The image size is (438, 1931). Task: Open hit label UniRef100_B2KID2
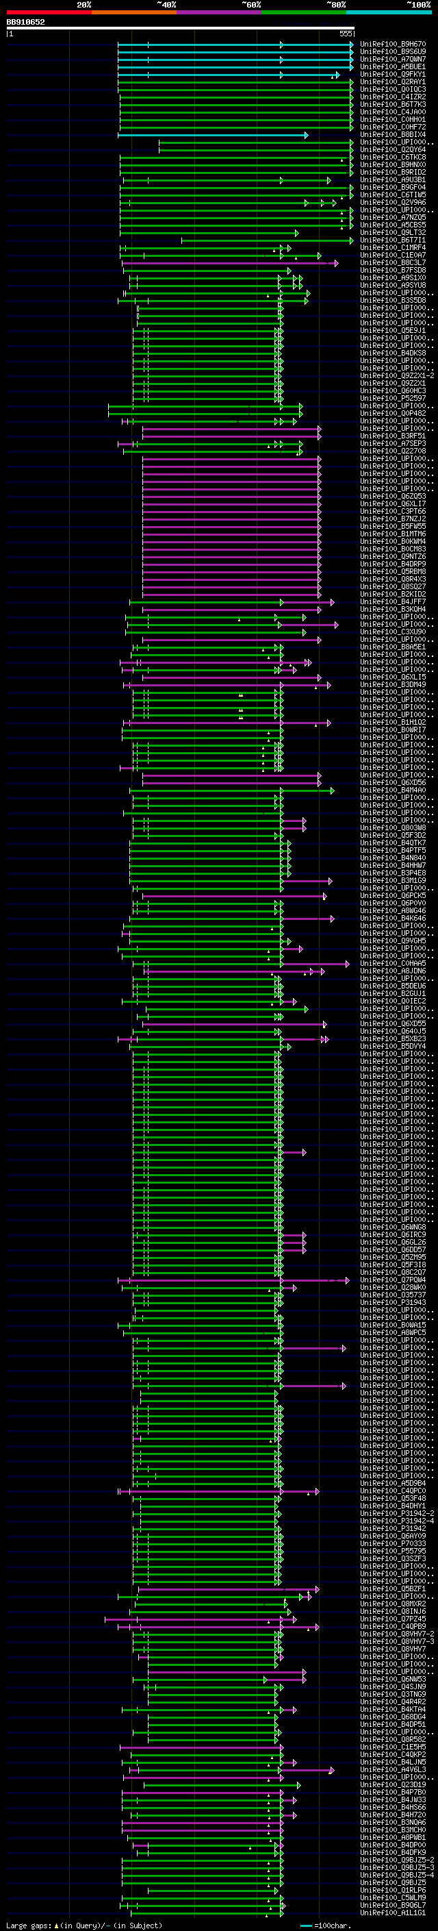393,595
